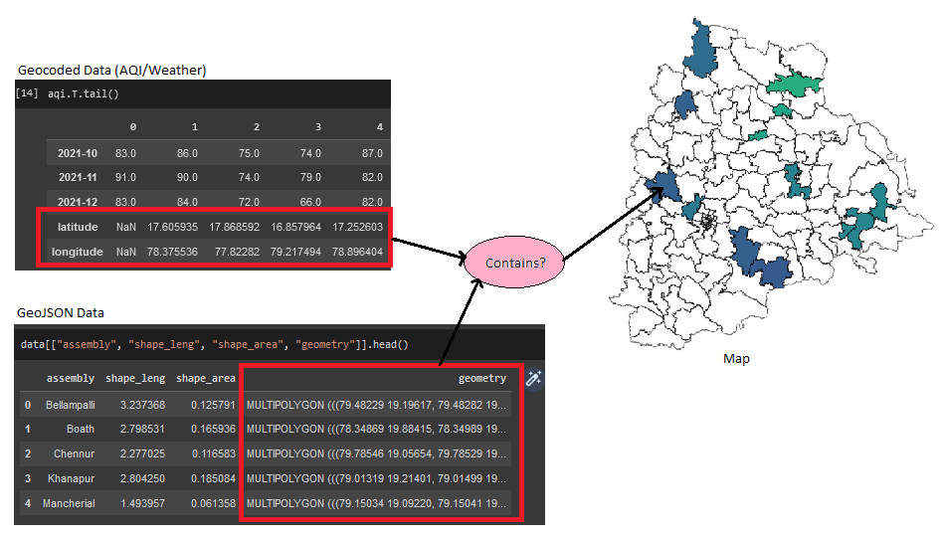Select the Bellampalli assembly cell
This screenshot has width=943, height=539.
click(71, 405)
